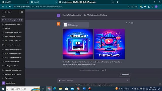
Task: Open the extensions puzzle icon
Action: (x=145, y=7)
